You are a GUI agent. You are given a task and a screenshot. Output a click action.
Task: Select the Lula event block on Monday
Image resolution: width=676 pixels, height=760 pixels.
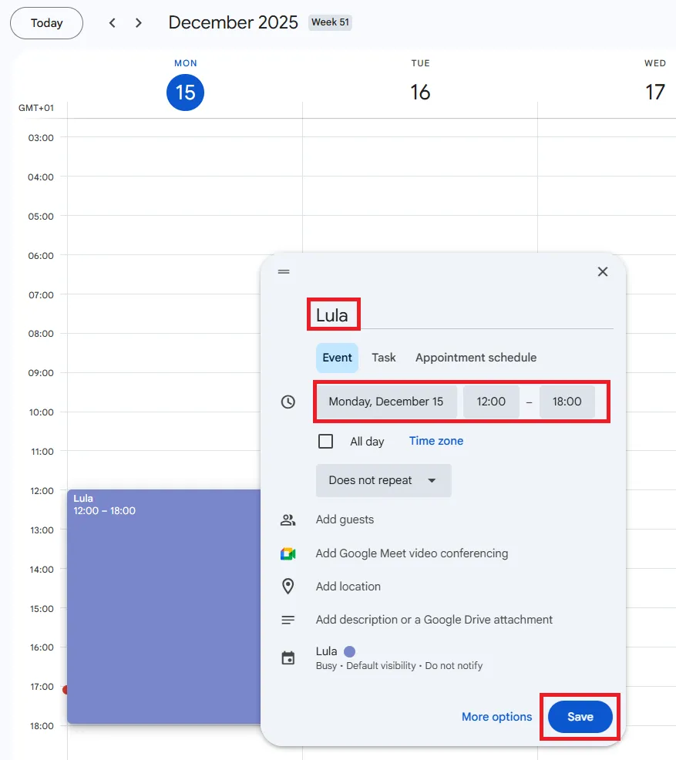coord(163,607)
